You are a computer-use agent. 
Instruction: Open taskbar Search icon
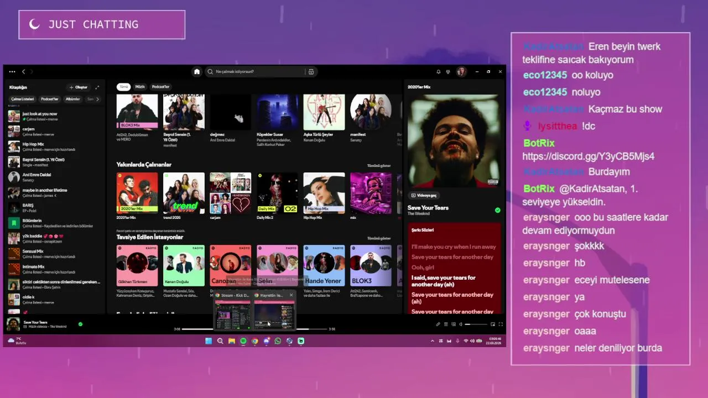coord(220,341)
